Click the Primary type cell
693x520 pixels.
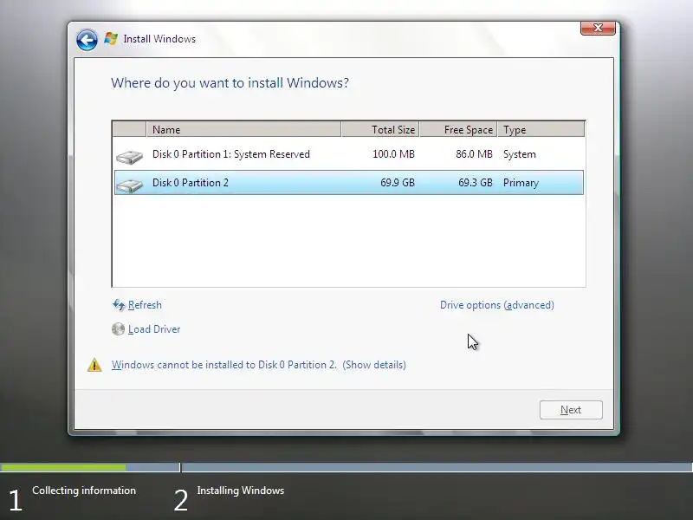coord(521,183)
